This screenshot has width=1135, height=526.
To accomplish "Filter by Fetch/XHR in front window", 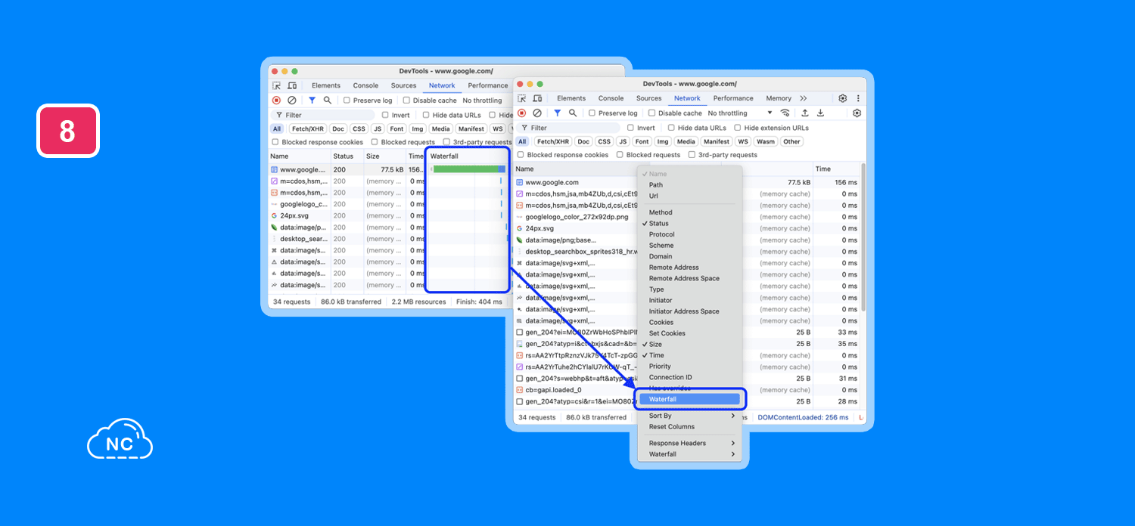I will 553,141.
